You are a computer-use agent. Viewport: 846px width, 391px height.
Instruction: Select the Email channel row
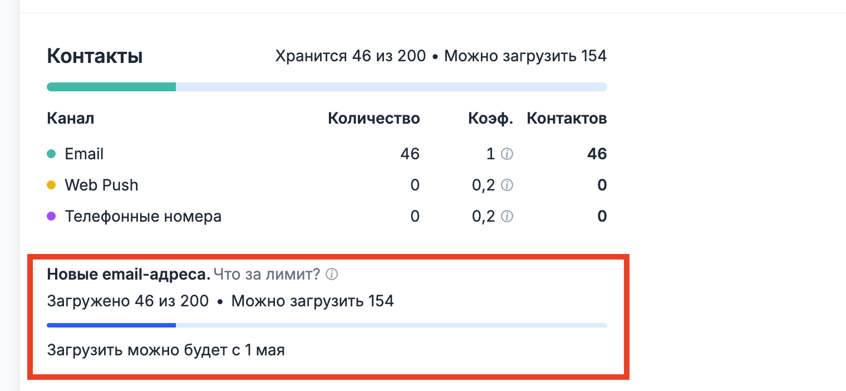point(84,154)
